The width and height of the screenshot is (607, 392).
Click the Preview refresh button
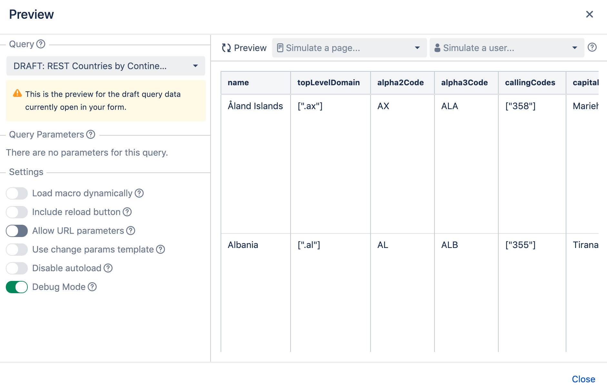tap(244, 48)
